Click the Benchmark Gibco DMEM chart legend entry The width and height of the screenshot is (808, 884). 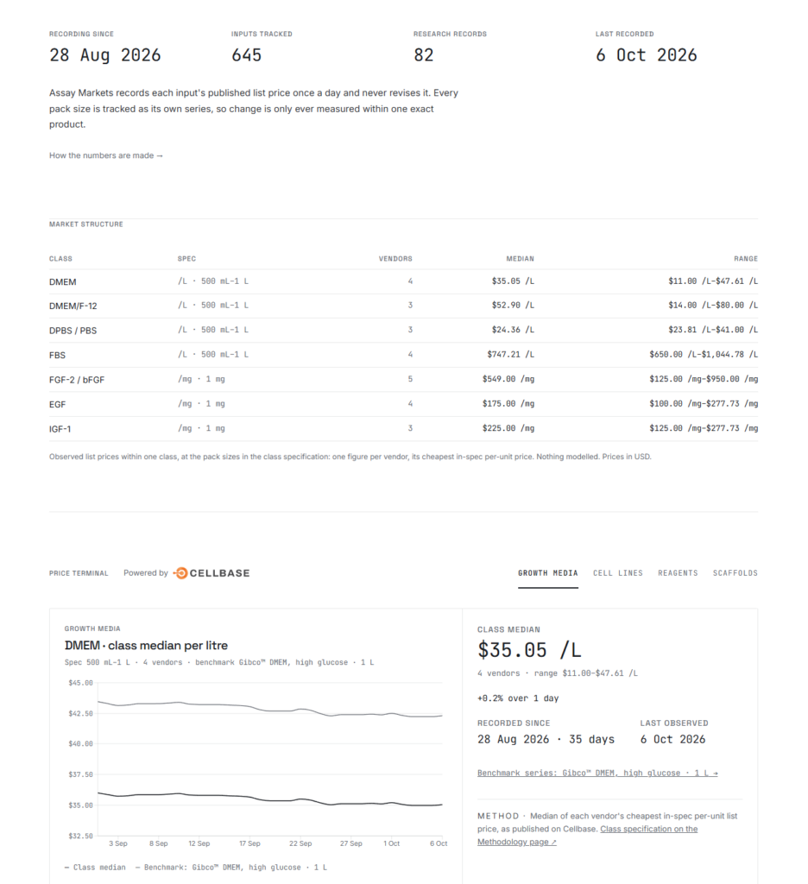coord(231,868)
